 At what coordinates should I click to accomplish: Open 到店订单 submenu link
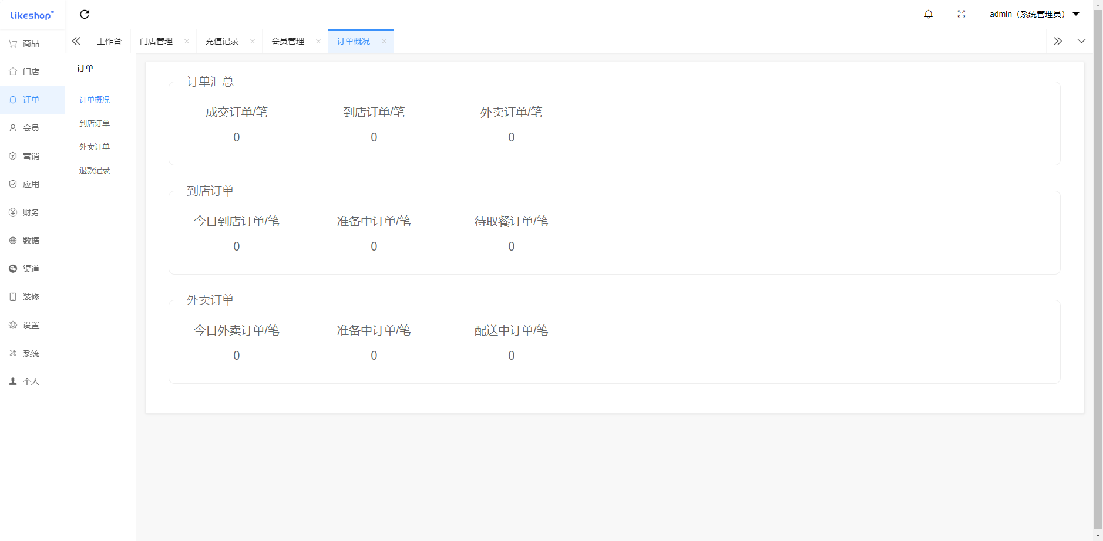click(x=95, y=123)
